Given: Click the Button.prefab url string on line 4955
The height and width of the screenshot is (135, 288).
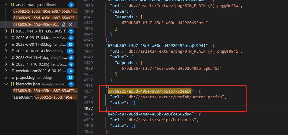Looking at the screenshot, I should coord(175,97).
